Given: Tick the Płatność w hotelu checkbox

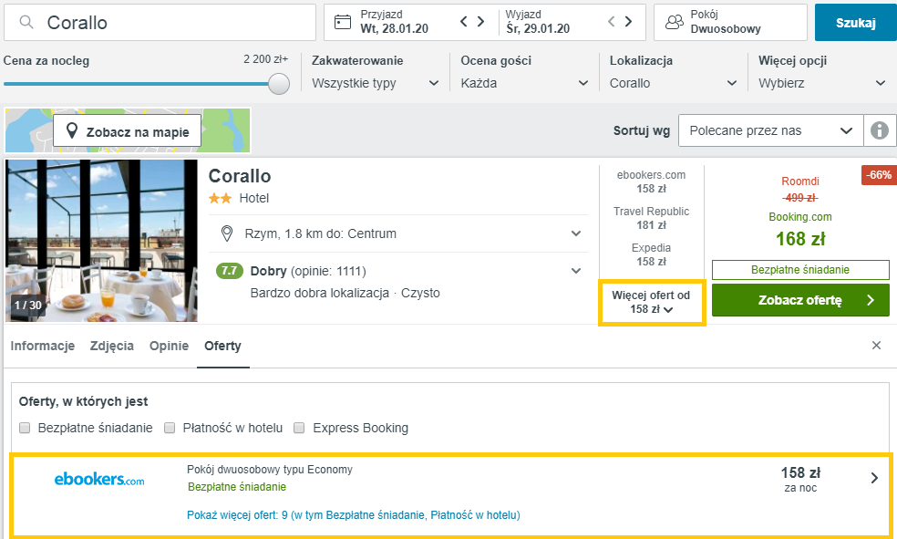Looking at the screenshot, I should 170,428.
